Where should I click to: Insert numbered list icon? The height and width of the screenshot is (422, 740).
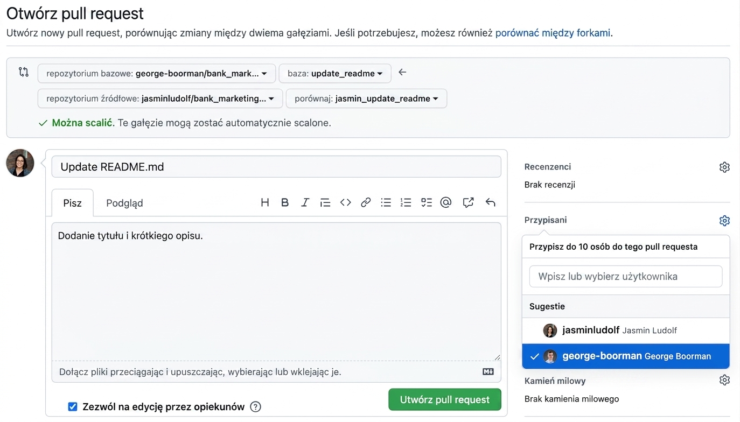[406, 202]
